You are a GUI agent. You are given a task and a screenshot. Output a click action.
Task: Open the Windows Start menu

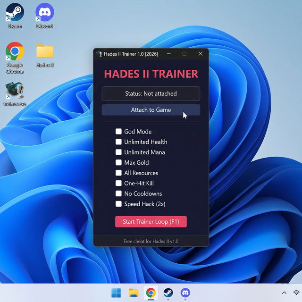(116, 293)
